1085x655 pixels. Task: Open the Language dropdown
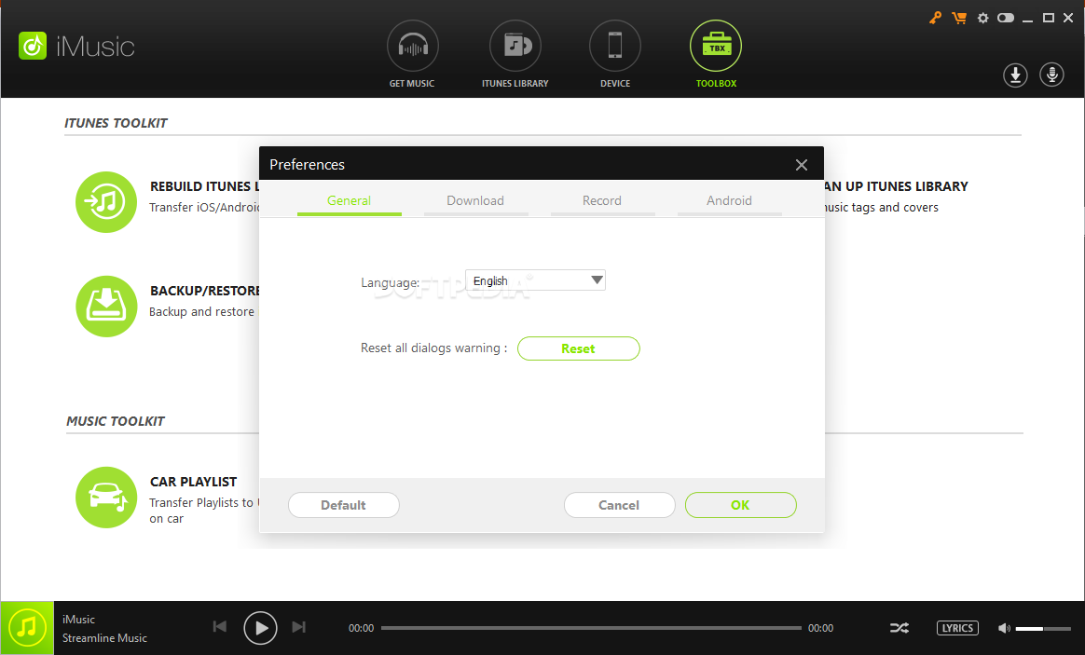pyautogui.click(x=536, y=280)
